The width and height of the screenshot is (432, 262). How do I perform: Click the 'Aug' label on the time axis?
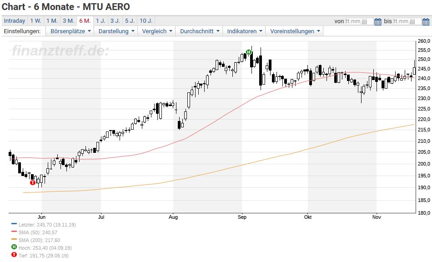tap(173, 217)
